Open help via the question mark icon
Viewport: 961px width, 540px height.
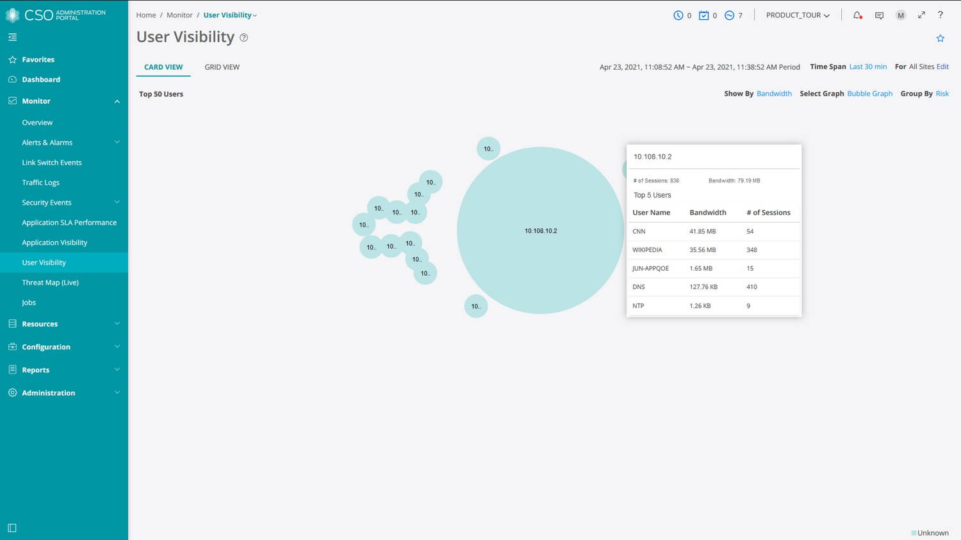click(x=940, y=15)
